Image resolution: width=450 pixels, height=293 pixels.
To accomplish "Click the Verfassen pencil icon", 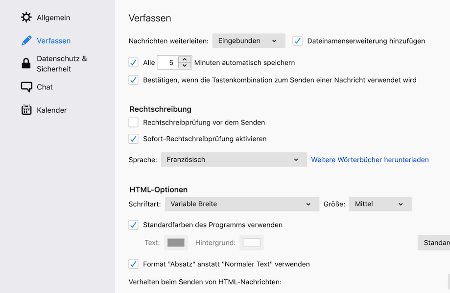I will pyautogui.click(x=26, y=41).
